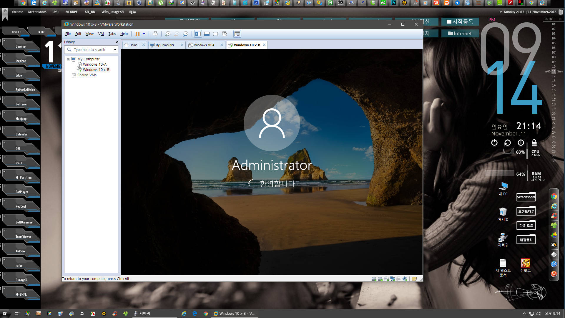
Task: Click the Send Ctrl+Alt+Del toolbar icon
Action: (x=155, y=34)
